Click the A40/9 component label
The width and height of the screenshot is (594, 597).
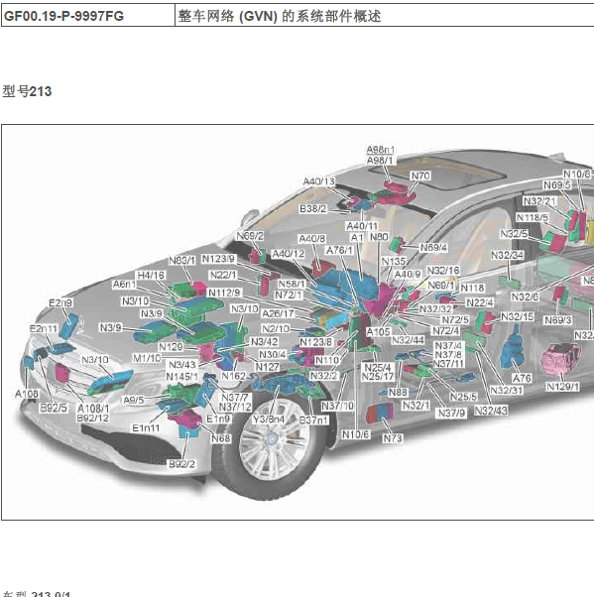(408, 275)
